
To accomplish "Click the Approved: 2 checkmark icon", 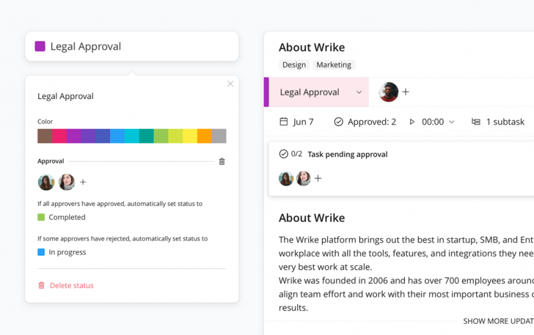I will click(x=339, y=122).
